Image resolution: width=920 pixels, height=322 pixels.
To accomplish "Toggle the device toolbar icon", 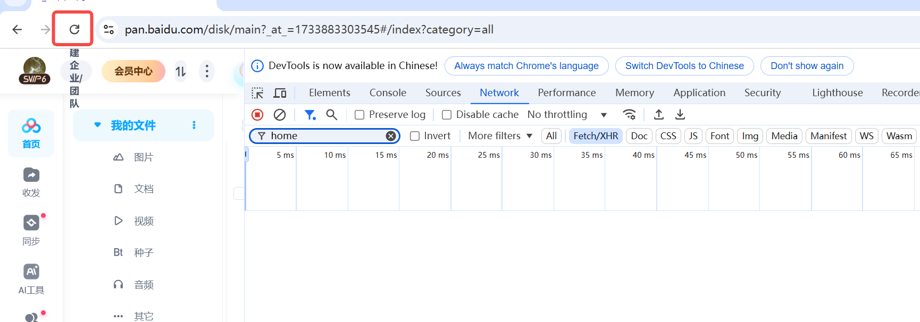I will pos(280,93).
